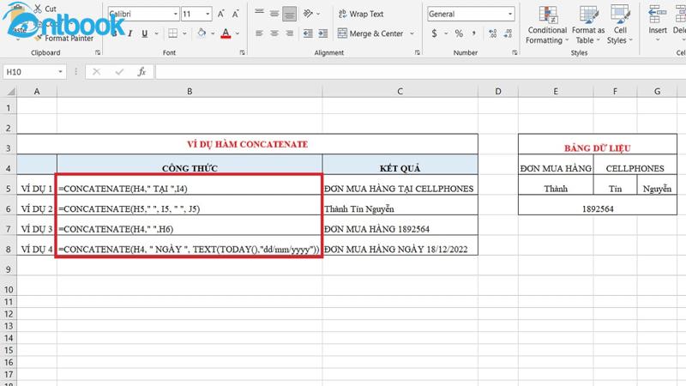Open the Borders button
This screenshot has width=686, height=386.
click(173, 33)
